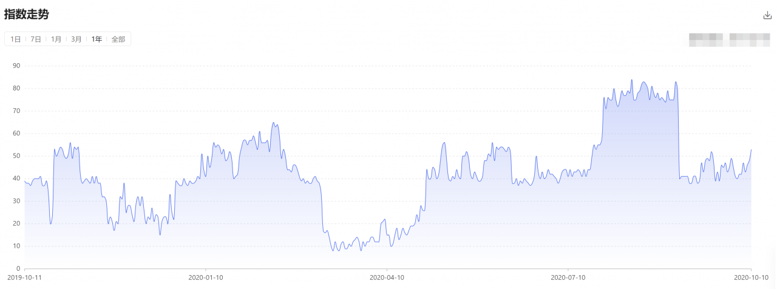Viewport: 777px width, 289px height.
Task: Click the 70 value axis label
Action: tap(16, 111)
